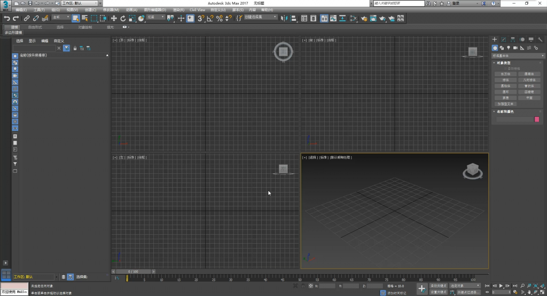
Task: Toggle the Layer Explorer button
Action: tap(313, 19)
